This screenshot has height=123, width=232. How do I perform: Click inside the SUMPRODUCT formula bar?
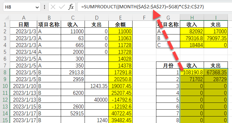click(x=154, y=7)
